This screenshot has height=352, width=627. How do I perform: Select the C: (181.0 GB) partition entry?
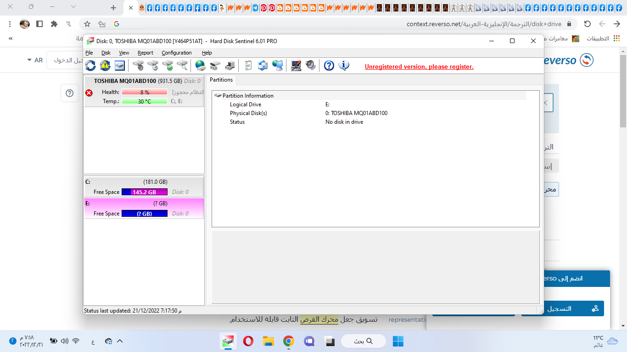point(144,187)
